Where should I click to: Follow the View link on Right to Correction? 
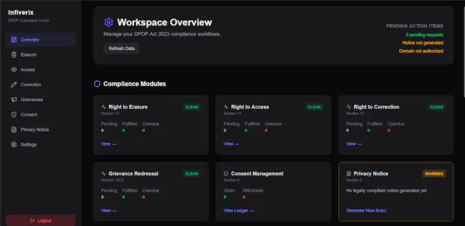(354, 144)
